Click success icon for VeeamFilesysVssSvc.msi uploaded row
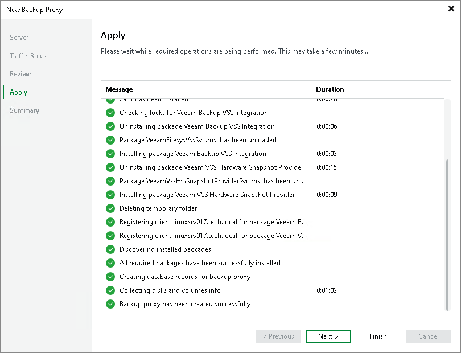Image resolution: width=461 pixels, height=353 pixels. [110, 140]
